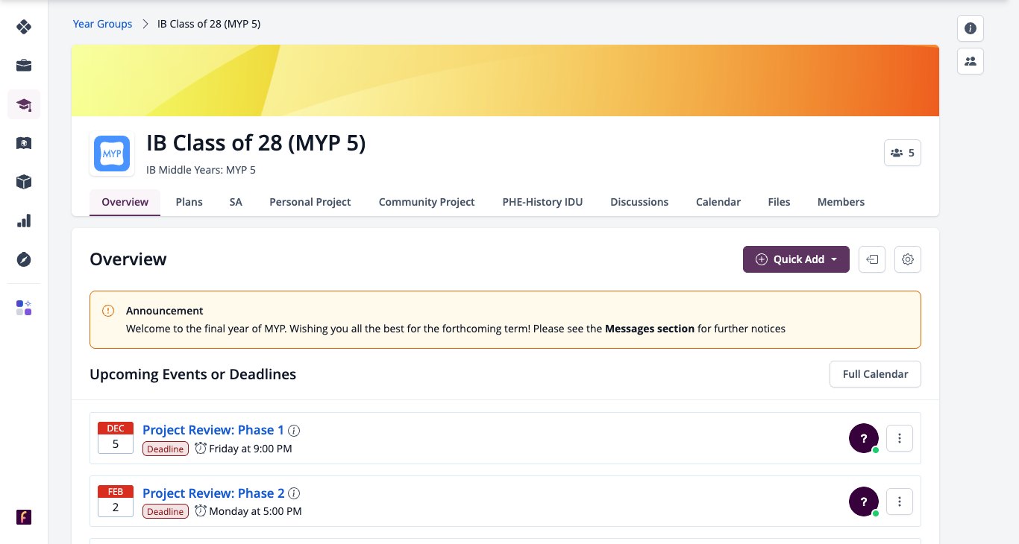Screen dimensions: 1019x544
Task: Open the Members tab
Action: pyautogui.click(x=841, y=202)
